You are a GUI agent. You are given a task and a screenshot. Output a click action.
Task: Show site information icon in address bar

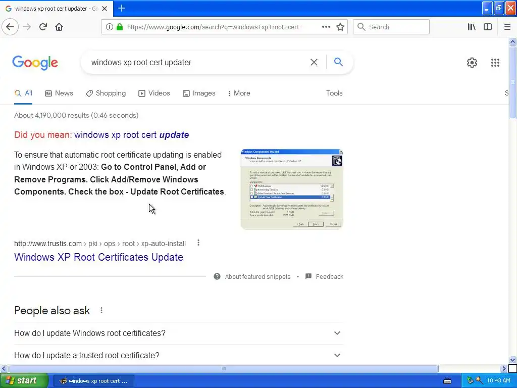coord(109,27)
